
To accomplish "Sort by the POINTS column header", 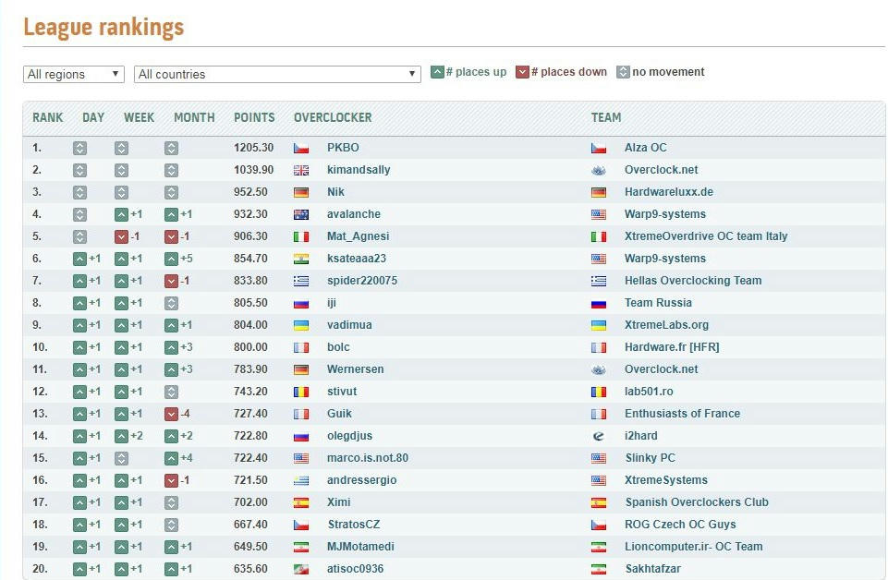I will [x=254, y=117].
